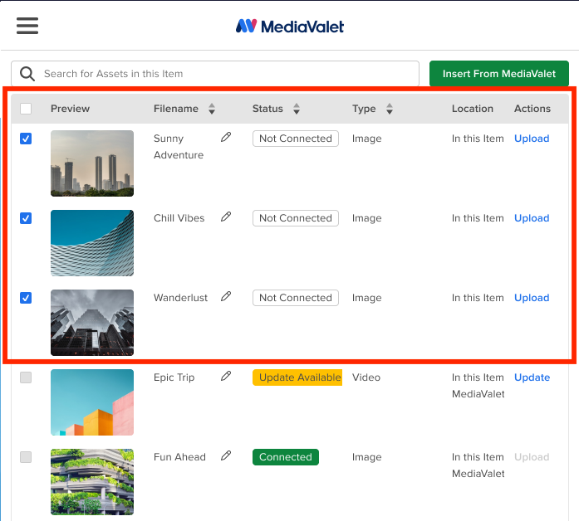This screenshot has height=521, width=579.
Task: Click the Location column header
Action: coord(473,109)
